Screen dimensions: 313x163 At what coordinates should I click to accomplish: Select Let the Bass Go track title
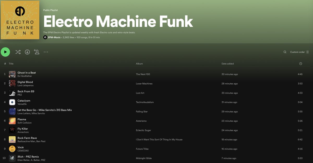(x=45, y=110)
